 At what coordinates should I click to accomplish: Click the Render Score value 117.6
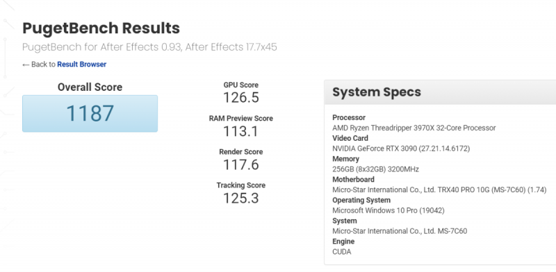(x=241, y=164)
